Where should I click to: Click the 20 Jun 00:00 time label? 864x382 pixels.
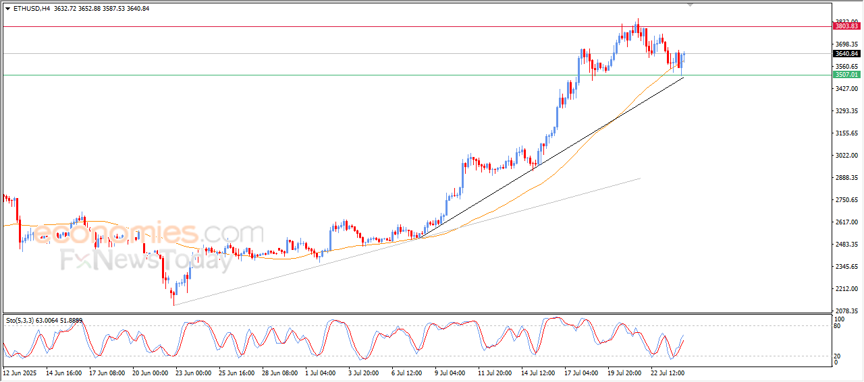(150, 372)
